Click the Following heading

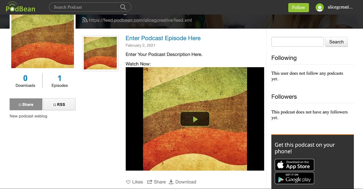(x=284, y=58)
